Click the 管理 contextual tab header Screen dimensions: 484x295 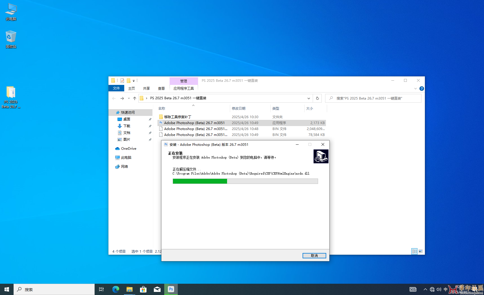(184, 81)
